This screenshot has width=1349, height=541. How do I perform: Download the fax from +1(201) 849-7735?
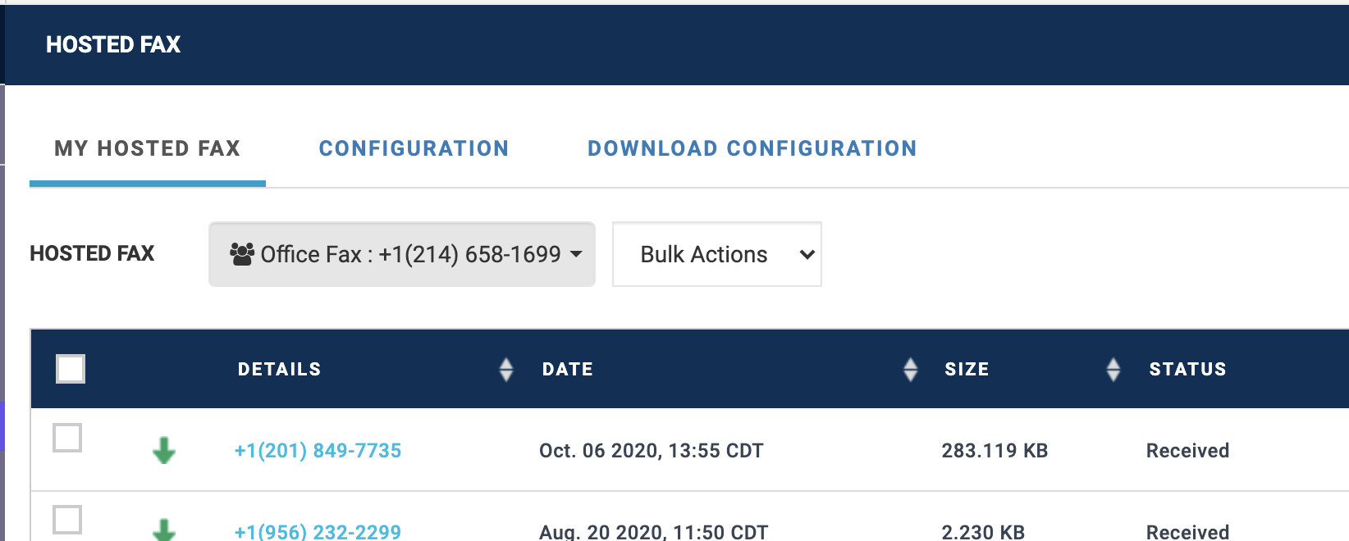point(164,450)
